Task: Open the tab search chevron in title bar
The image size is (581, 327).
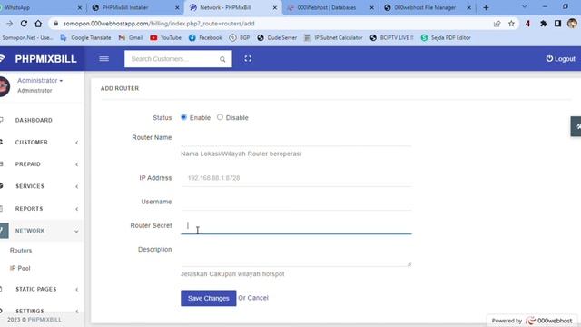Action: click(x=524, y=6)
